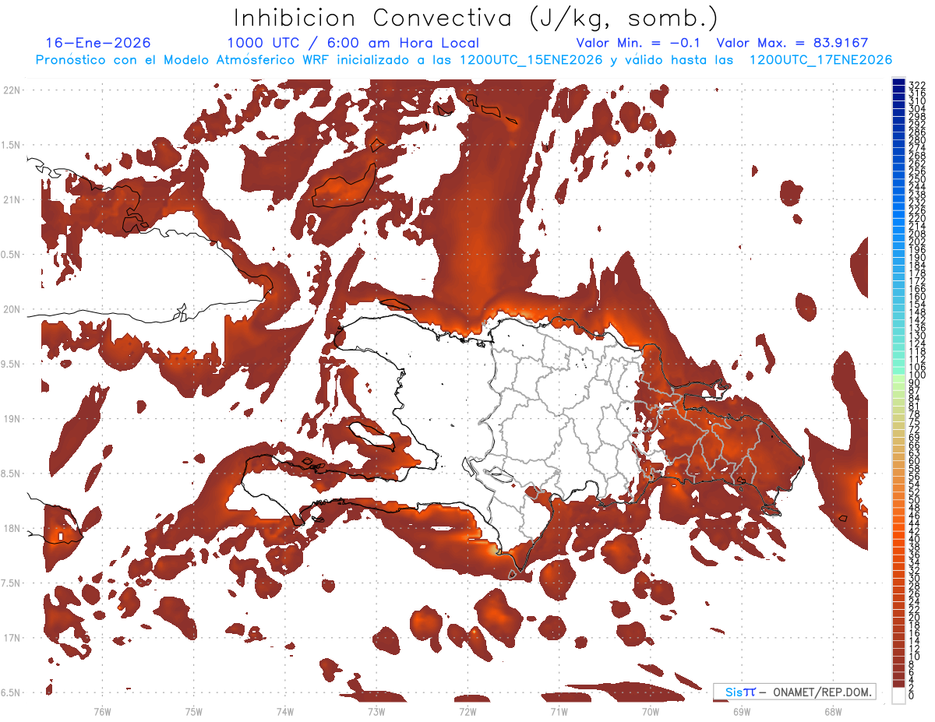Click the '322' color scale value
The height and width of the screenshot is (722, 935).
coord(916,85)
